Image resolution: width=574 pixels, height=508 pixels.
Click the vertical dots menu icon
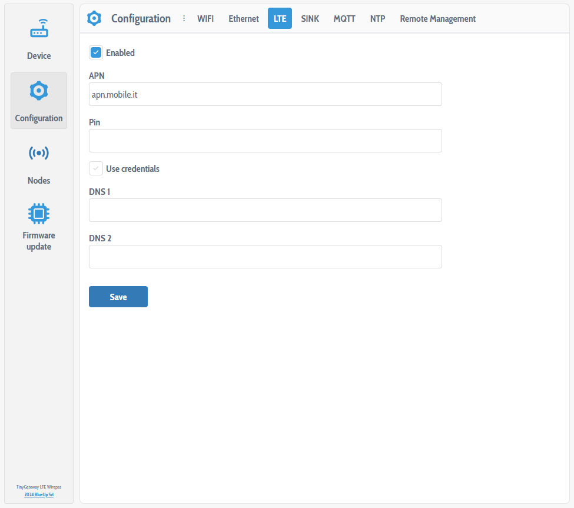pos(184,19)
